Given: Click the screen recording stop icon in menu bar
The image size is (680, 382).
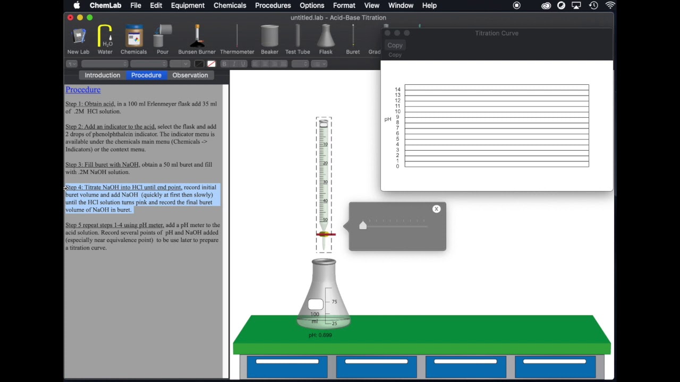Looking at the screenshot, I should [516, 5].
